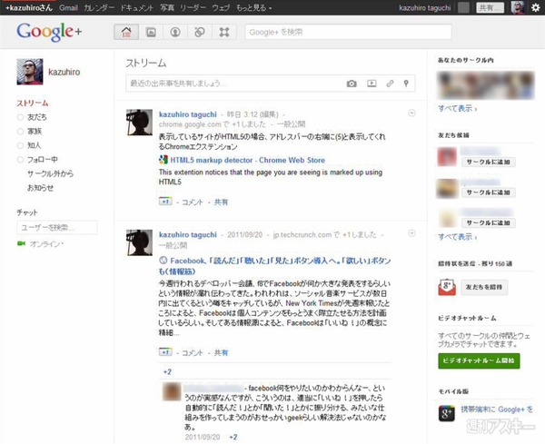Image resolution: width=545 pixels, height=444 pixels.
Task: Click the profile avatar in top bar
Action: coord(518,7)
